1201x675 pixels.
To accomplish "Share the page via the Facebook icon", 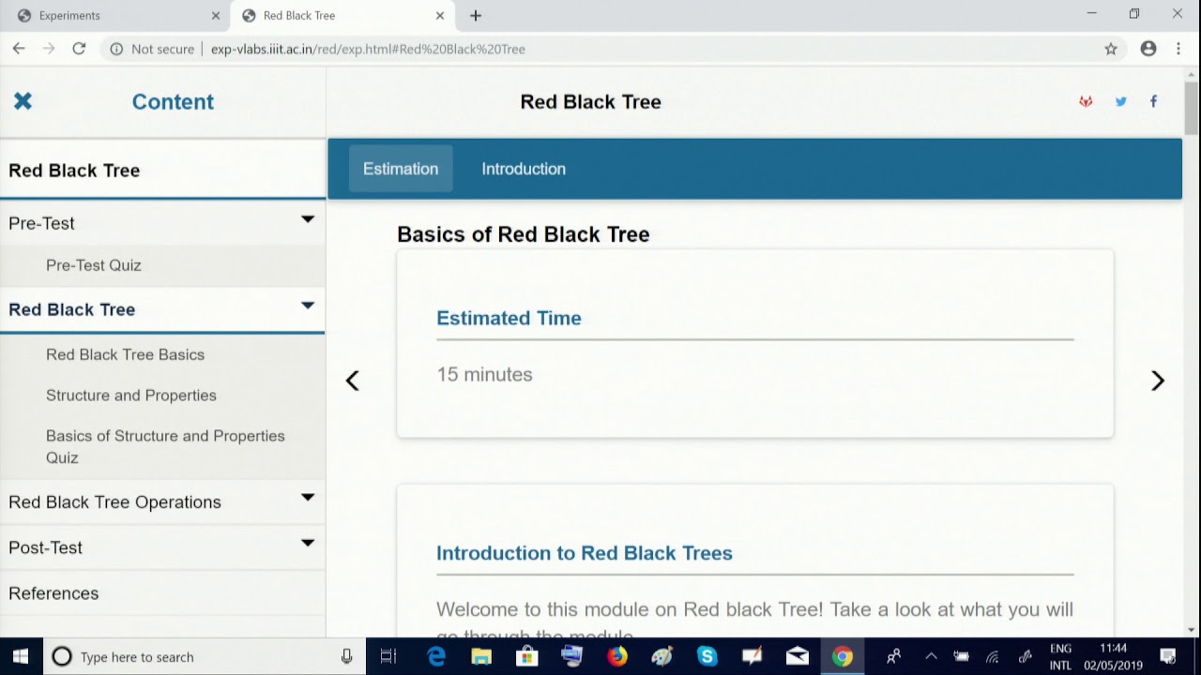I will point(1153,101).
